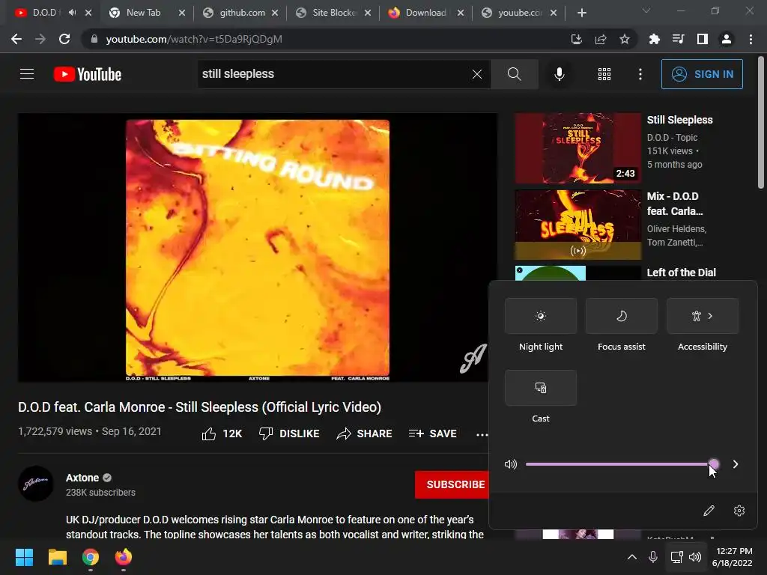Image resolution: width=767 pixels, height=575 pixels.
Task: Open the Cast quick setting
Action: click(x=541, y=388)
